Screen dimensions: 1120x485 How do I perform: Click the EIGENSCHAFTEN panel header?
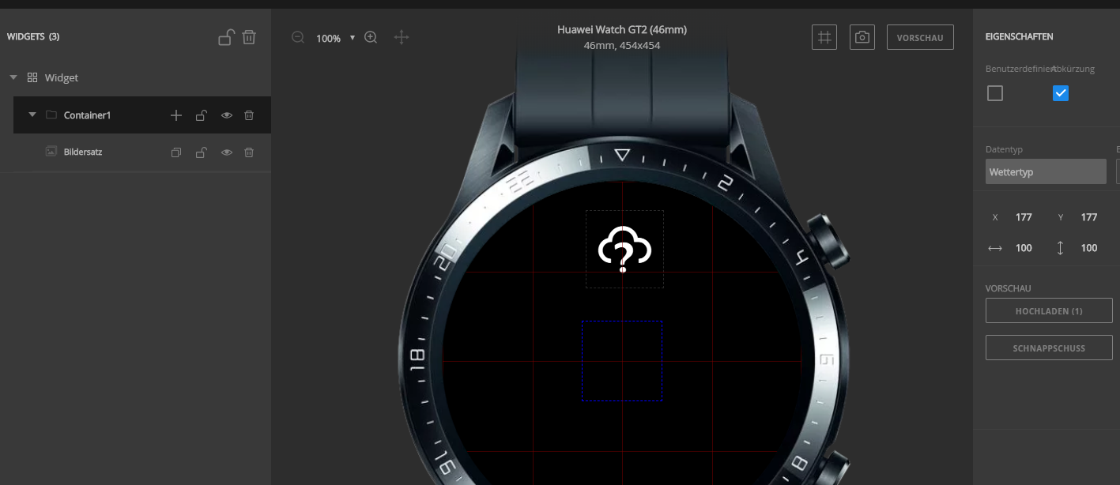(x=1020, y=36)
